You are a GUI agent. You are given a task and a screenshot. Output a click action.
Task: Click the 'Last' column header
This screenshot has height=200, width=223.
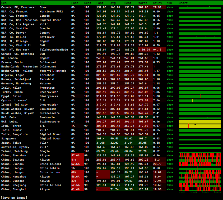[100, 3]
